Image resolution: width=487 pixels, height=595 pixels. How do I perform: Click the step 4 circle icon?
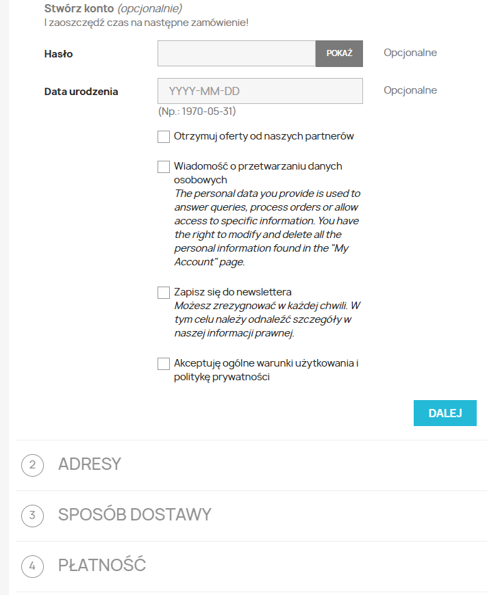pyautogui.click(x=32, y=566)
